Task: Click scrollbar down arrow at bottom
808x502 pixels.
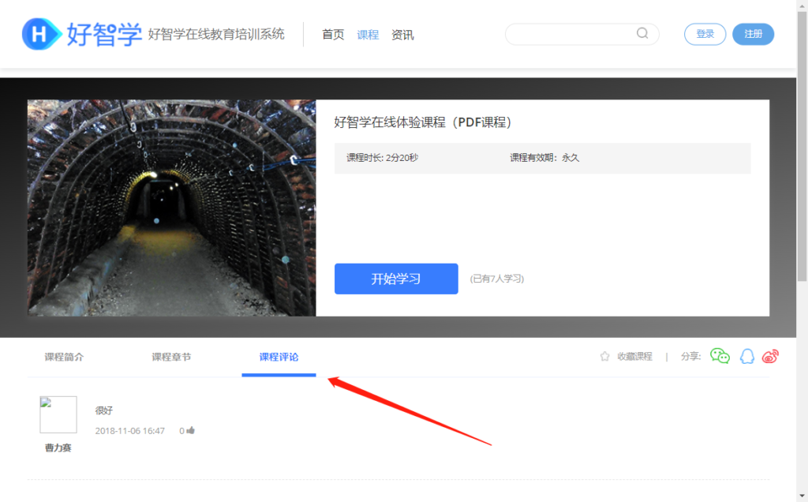Action: pos(802,496)
